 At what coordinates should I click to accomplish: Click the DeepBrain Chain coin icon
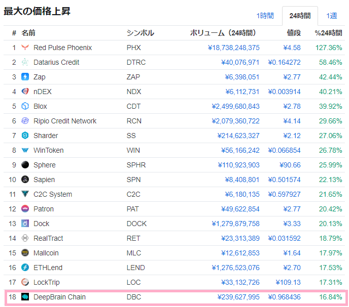pyautogui.click(x=25, y=297)
